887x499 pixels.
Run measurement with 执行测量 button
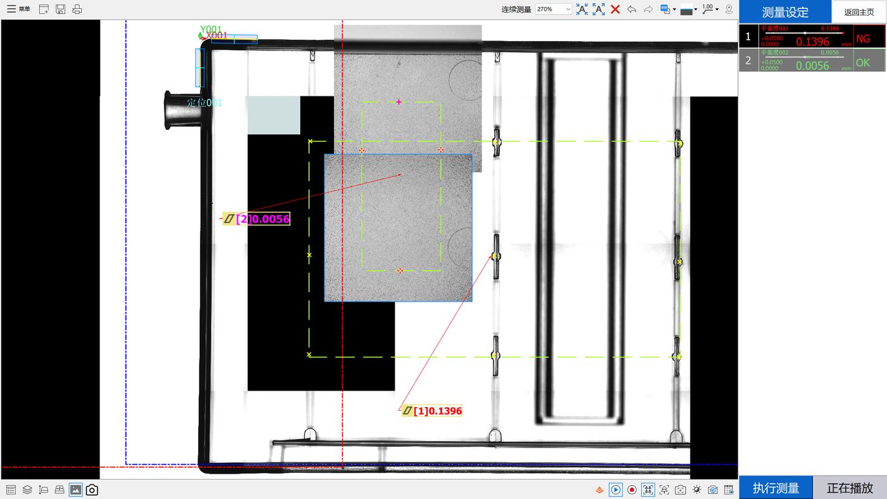(x=775, y=488)
